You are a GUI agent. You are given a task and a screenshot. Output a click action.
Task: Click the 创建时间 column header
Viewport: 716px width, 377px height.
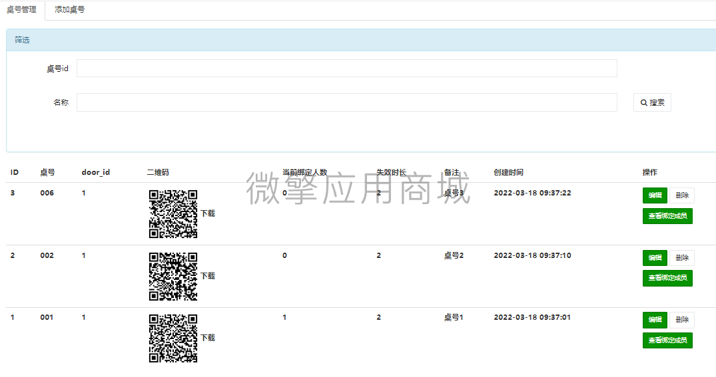[508, 172]
